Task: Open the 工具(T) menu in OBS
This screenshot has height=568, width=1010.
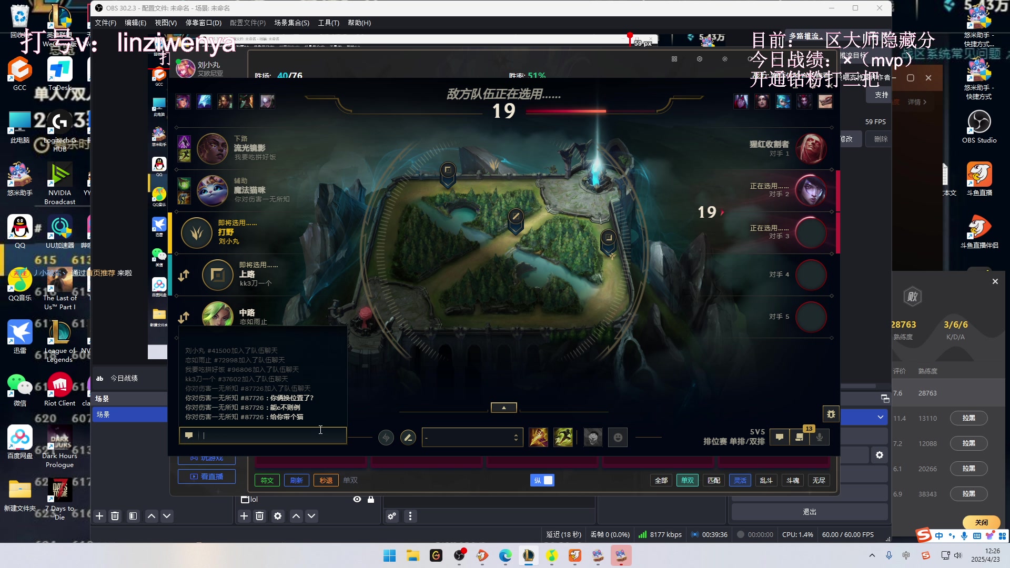Action: coord(328,23)
